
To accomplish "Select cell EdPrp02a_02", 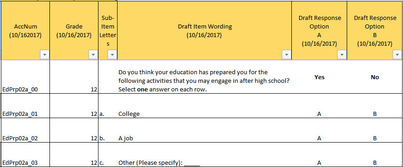I will 25,130.
